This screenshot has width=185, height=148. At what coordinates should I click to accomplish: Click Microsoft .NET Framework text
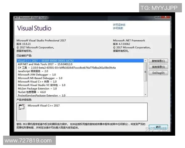[129, 40]
